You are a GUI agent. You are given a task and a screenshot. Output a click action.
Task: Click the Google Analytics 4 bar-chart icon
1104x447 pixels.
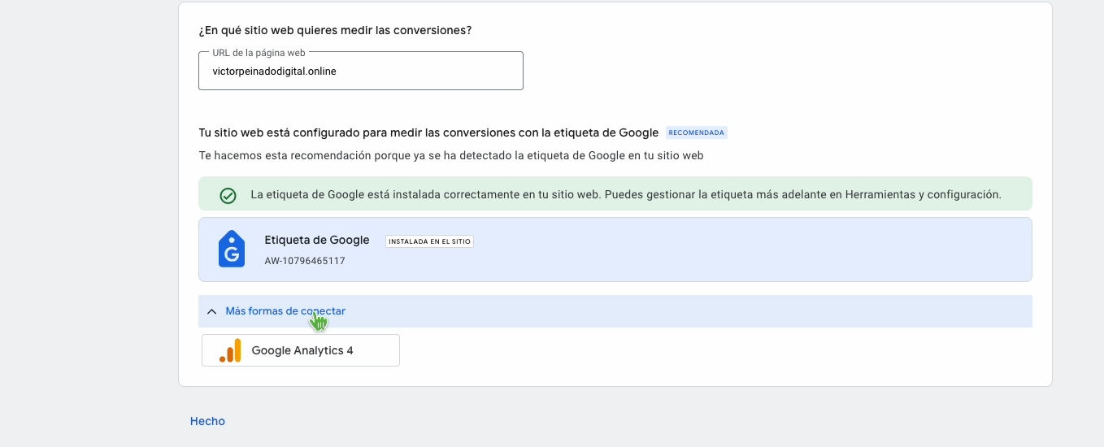[231, 350]
